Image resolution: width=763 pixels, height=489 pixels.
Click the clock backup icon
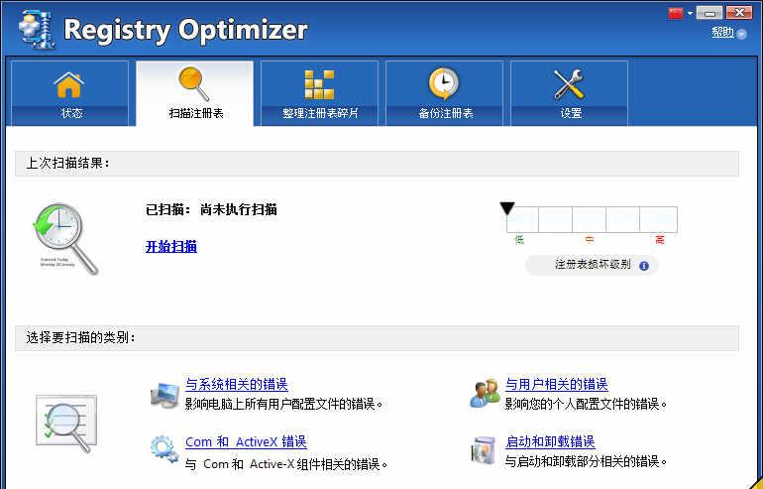[443, 83]
